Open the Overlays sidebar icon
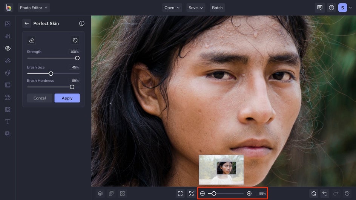This screenshot has height=200, width=356. (8, 110)
